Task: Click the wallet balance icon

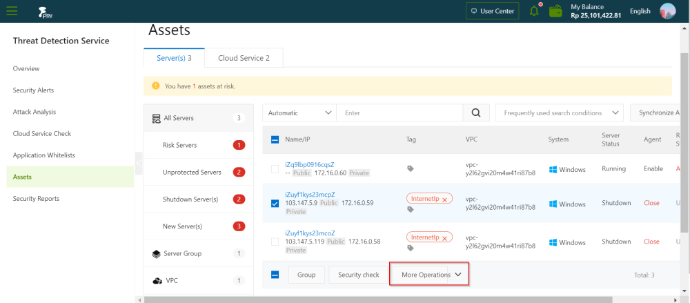Action: (555, 11)
